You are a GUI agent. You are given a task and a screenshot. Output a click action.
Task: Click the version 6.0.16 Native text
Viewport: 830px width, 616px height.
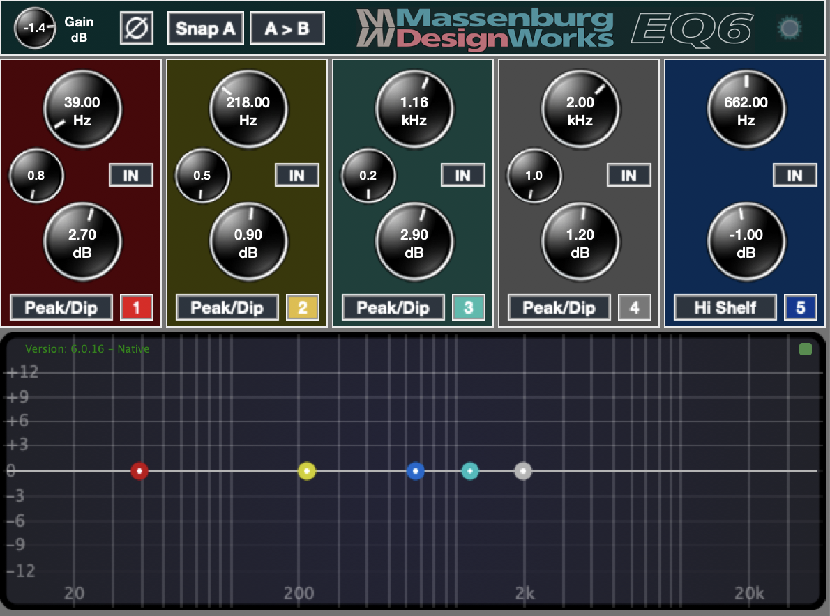(x=87, y=349)
